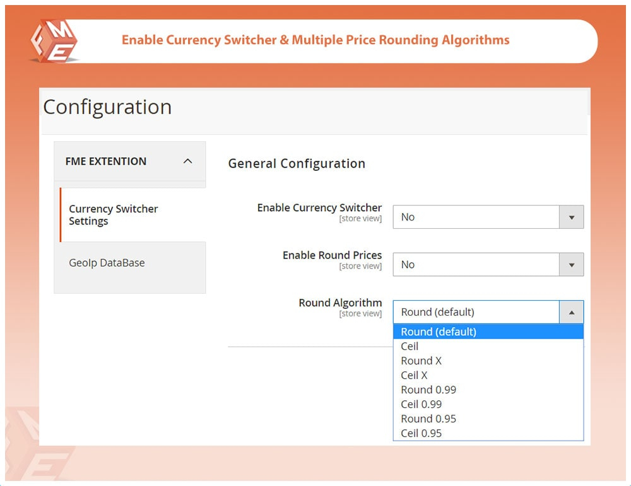Image resolution: width=631 pixels, height=486 pixels.
Task: Open Currency Switcher Settings tab
Action: click(114, 215)
